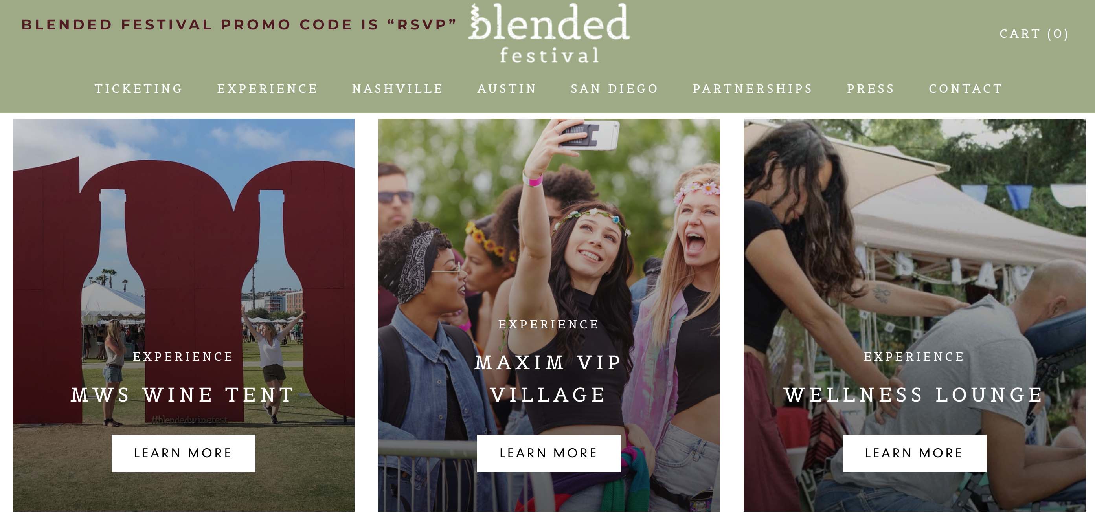
Task: Open the Experience navigation item
Action: [267, 88]
